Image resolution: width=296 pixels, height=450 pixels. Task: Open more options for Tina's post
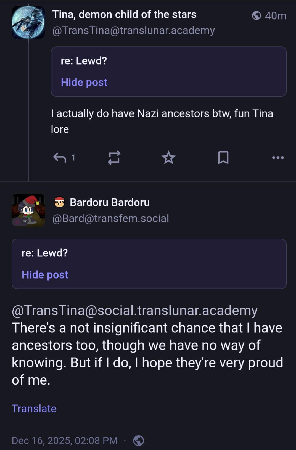point(278,158)
